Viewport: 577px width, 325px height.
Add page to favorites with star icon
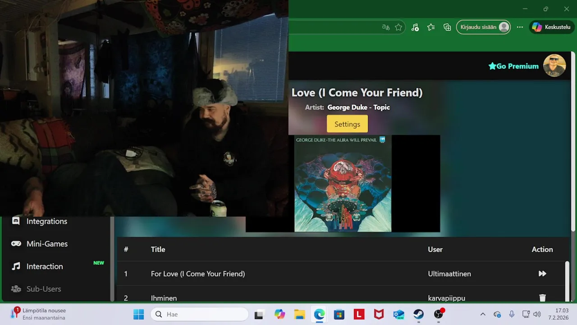click(398, 27)
